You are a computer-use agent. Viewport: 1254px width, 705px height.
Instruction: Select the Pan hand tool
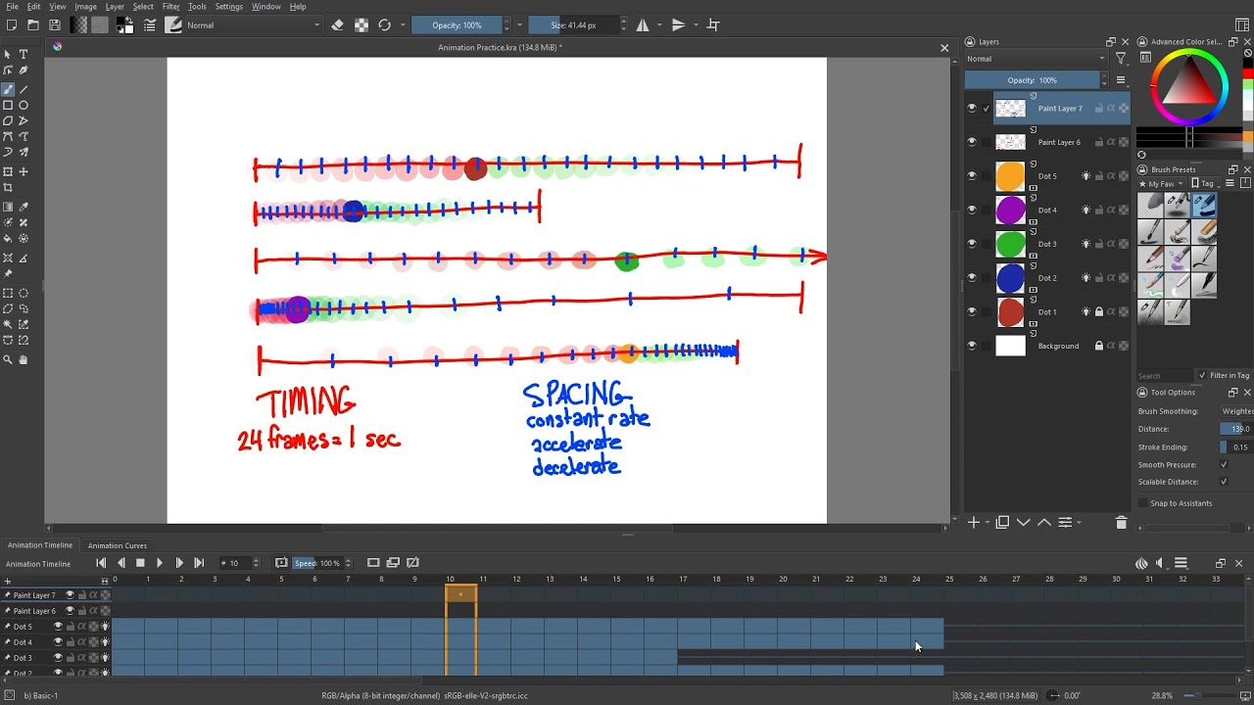point(24,359)
